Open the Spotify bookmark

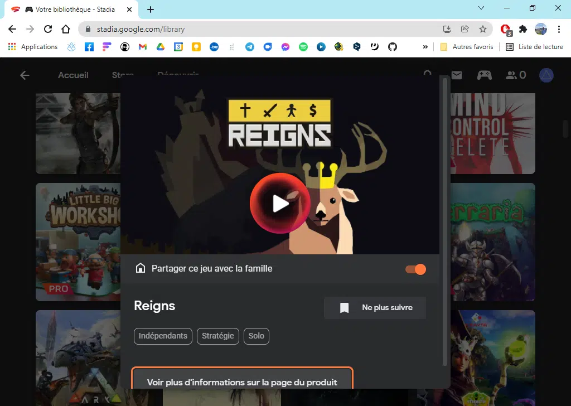coord(303,47)
